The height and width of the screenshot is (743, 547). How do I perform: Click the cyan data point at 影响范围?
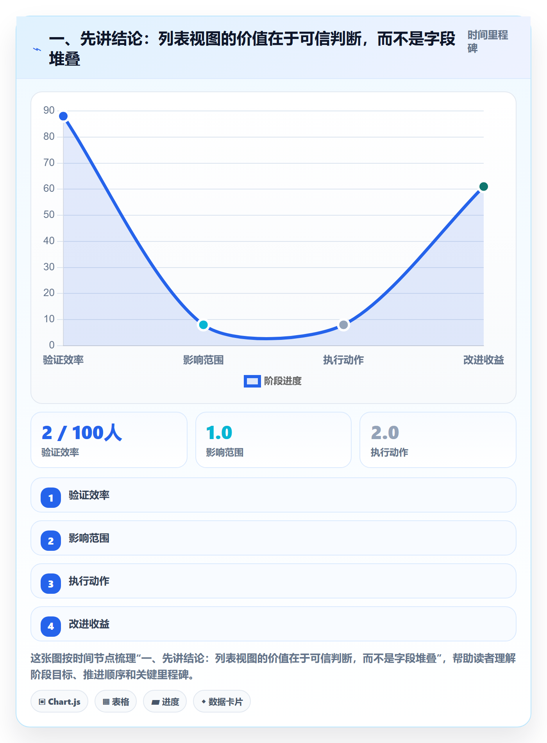tap(203, 325)
